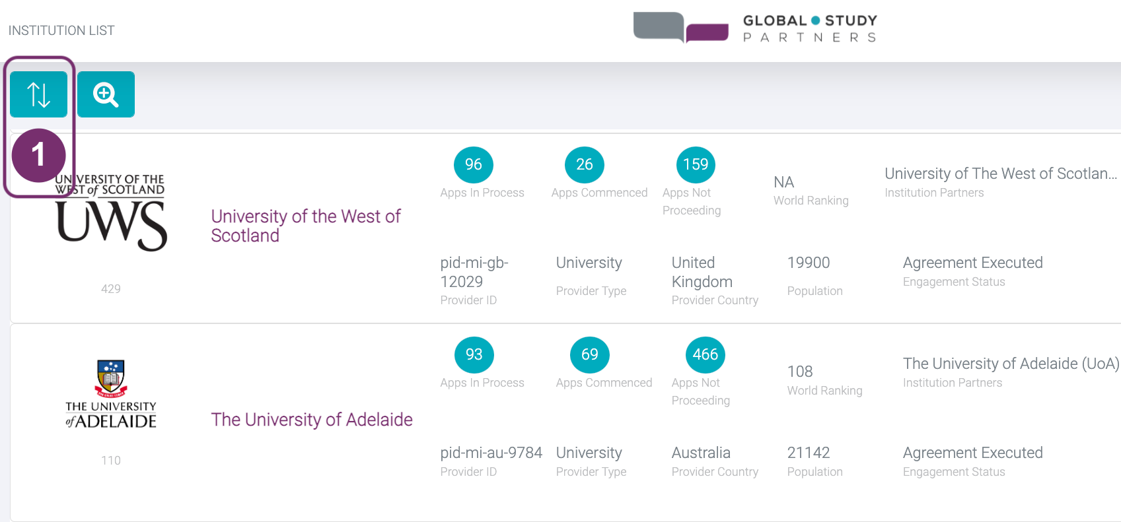This screenshot has width=1121, height=522.
Task: Click provider ID pid-mi-au-9784
Action: tap(491, 453)
